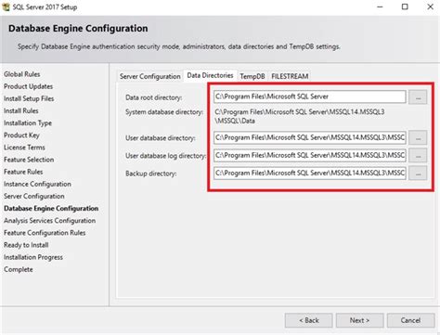Select Ready to Install step
Viewport: 440px width, 335px height.
tap(26, 245)
